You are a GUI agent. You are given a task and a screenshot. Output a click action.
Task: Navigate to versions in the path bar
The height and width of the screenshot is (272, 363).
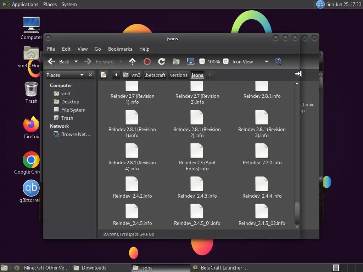click(x=179, y=75)
